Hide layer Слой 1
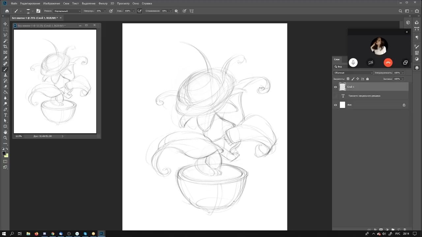The height and width of the screenshot is (237, 422). click(336, 87)
